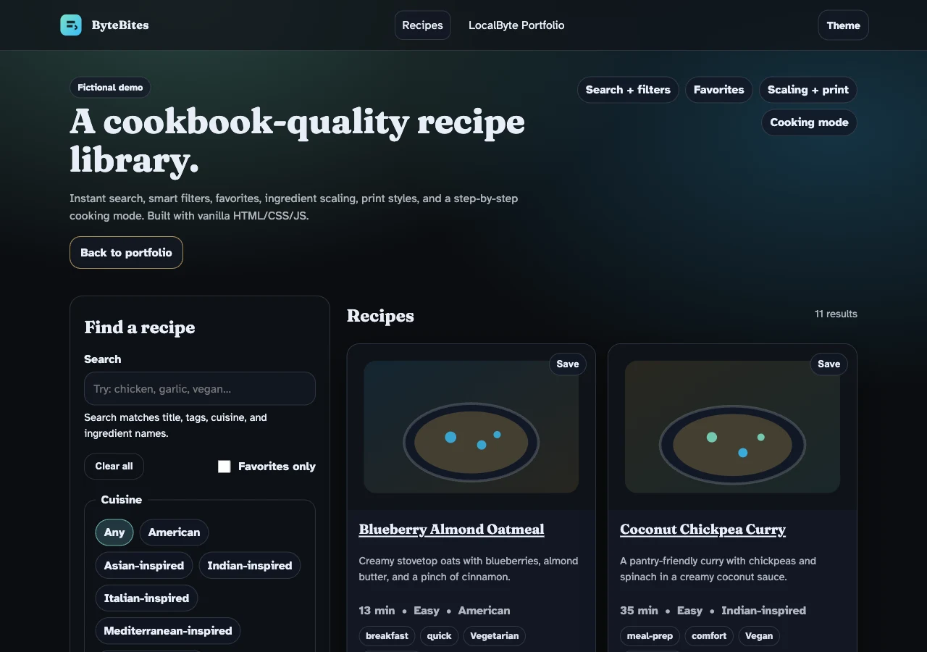Click the meal-prep tag
The width and height of the screenshot is (927, 652).
tap(650, 635)
